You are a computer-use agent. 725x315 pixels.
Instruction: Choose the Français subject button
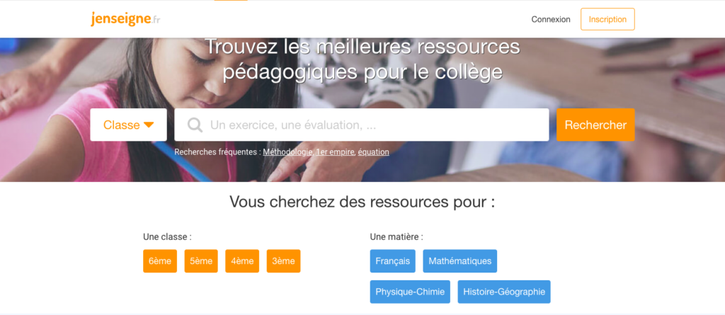[392, 261]
